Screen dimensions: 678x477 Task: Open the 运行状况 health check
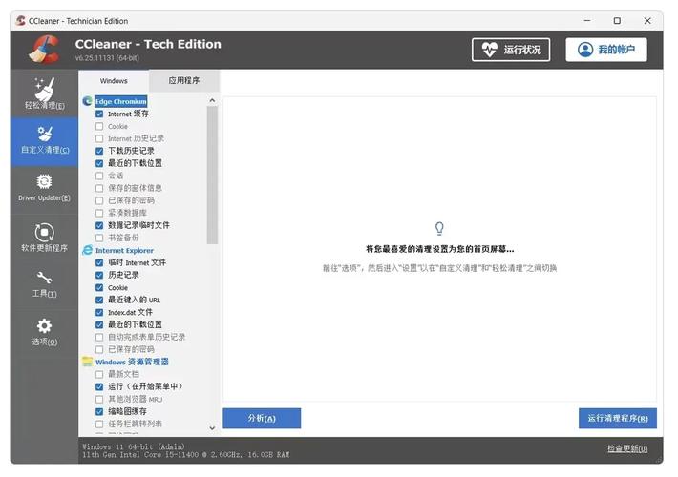(x=511, y=50)
